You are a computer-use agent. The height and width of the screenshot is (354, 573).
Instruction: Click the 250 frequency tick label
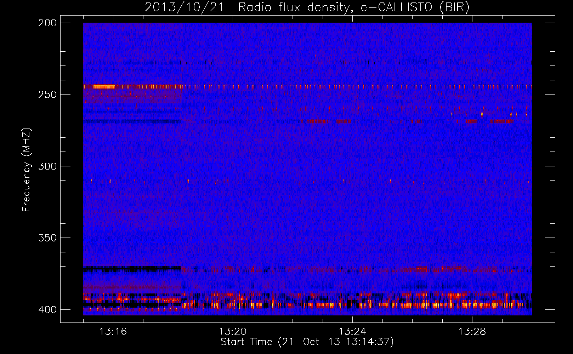(47, 95)
